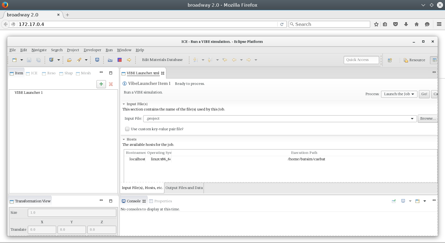Open the Project menu

coord(73,50)
